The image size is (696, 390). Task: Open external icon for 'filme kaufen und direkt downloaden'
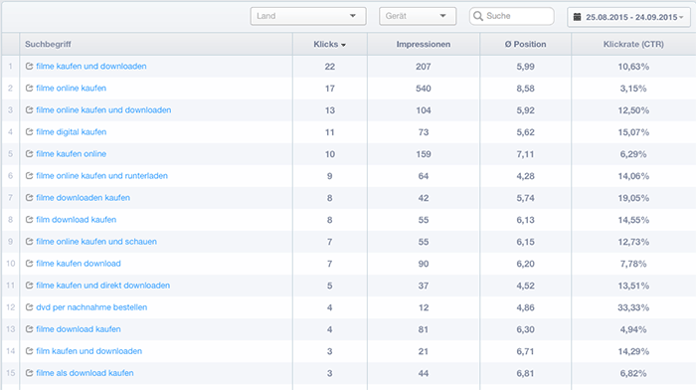pos(29,286)
